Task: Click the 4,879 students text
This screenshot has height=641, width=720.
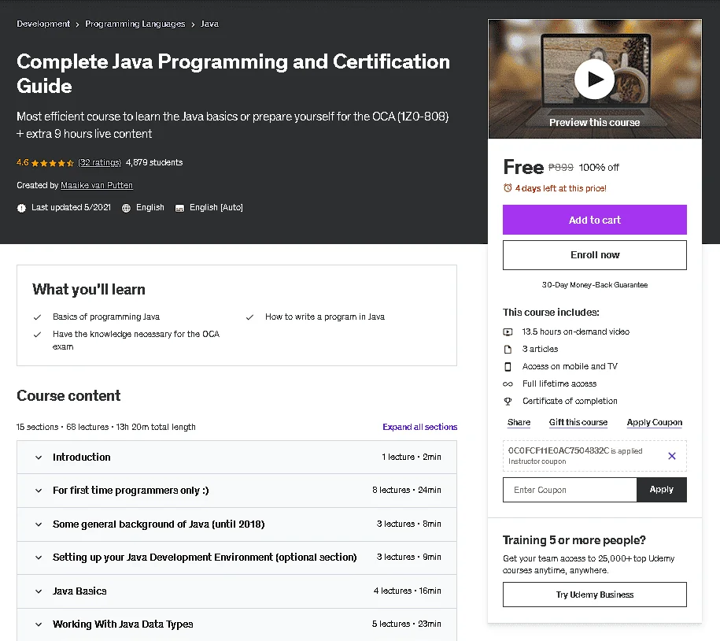Action: pos(154,163)
